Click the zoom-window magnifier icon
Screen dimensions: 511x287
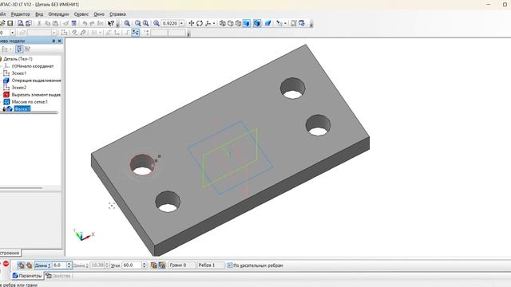tap(127, 23)
